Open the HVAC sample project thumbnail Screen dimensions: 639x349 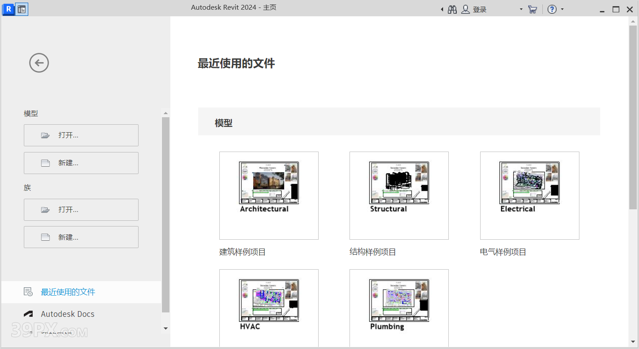point(269,308)
